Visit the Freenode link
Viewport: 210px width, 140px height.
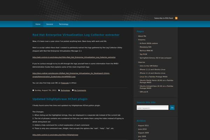point(65,83)
